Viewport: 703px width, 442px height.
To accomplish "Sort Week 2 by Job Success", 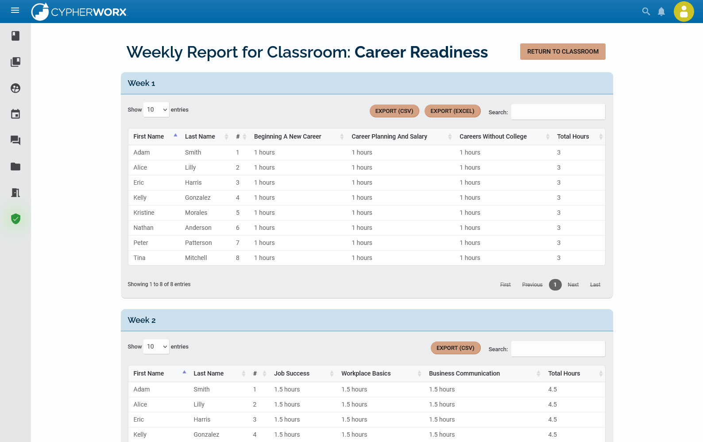I will pos(303,373).
